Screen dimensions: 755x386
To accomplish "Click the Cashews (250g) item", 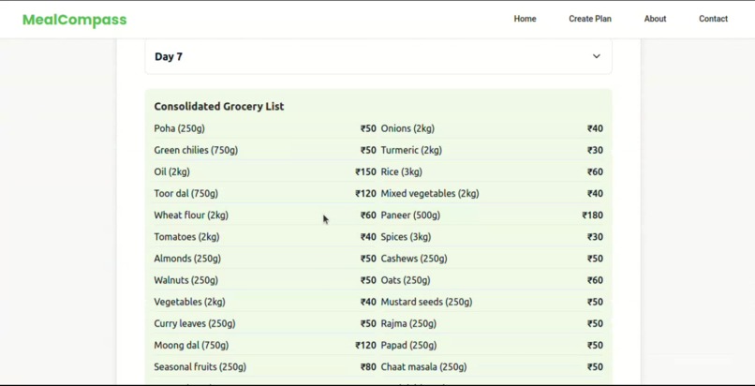I will [414, 259].
